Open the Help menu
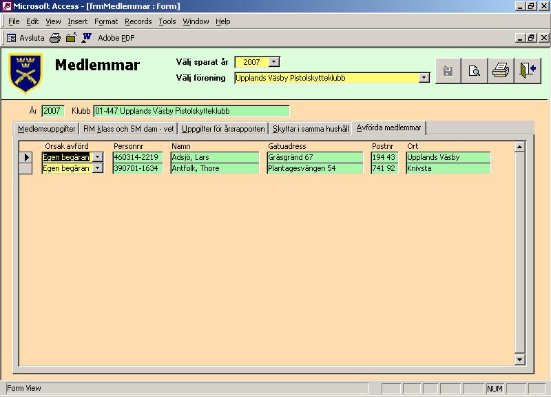Screen dimensions: 551x397 tap(222, 21)
